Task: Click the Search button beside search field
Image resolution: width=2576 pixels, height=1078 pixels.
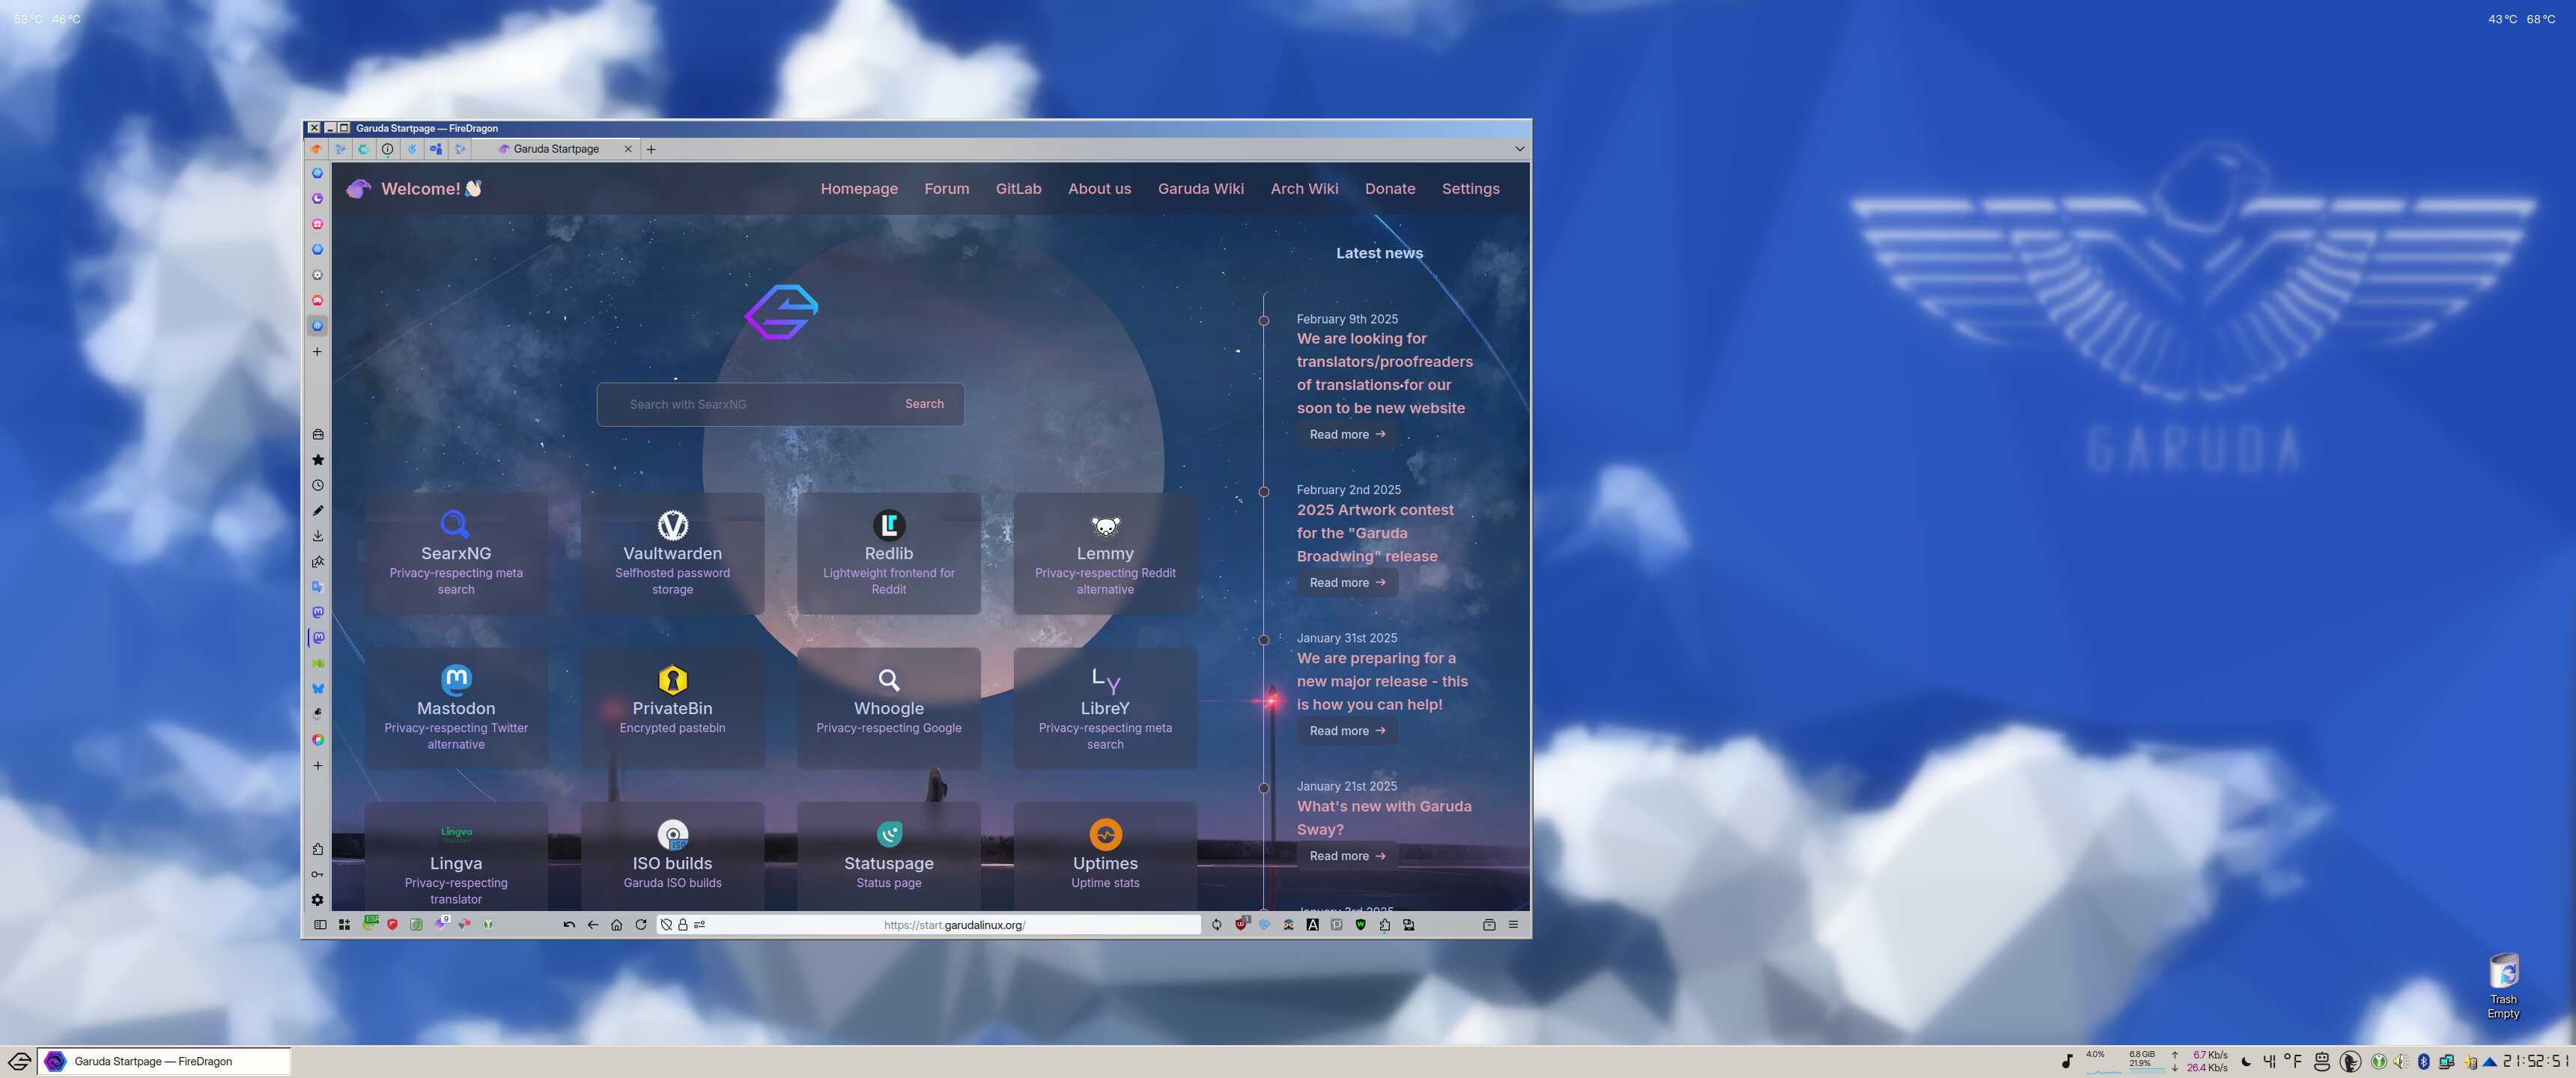Action: [x=924, y=404]
